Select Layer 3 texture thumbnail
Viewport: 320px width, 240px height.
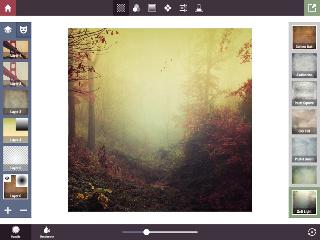point(16,103)
